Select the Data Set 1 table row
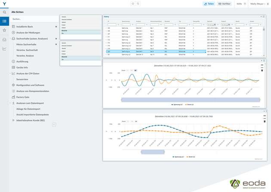The width and height of the screenshot is (271, 192). click(184, 28)
